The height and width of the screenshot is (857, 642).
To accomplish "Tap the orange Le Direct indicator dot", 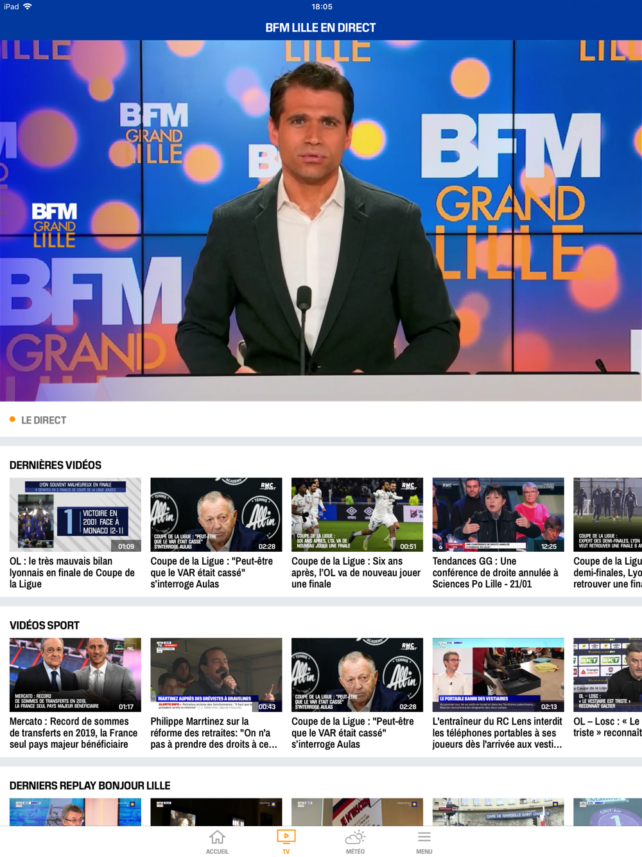I will 12,420.
